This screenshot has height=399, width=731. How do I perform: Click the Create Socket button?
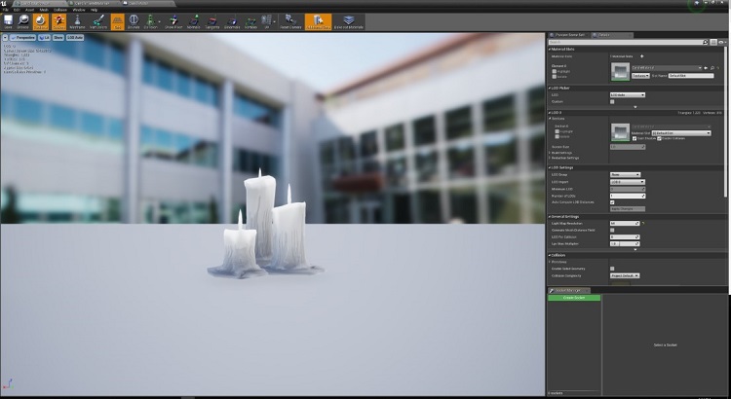click(x=574, y=299)
